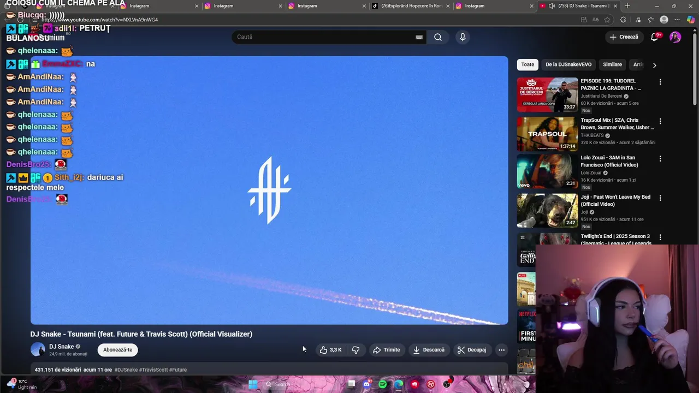
Task: Open more actions ellipsis under the video
Action: tap(501, 350)
